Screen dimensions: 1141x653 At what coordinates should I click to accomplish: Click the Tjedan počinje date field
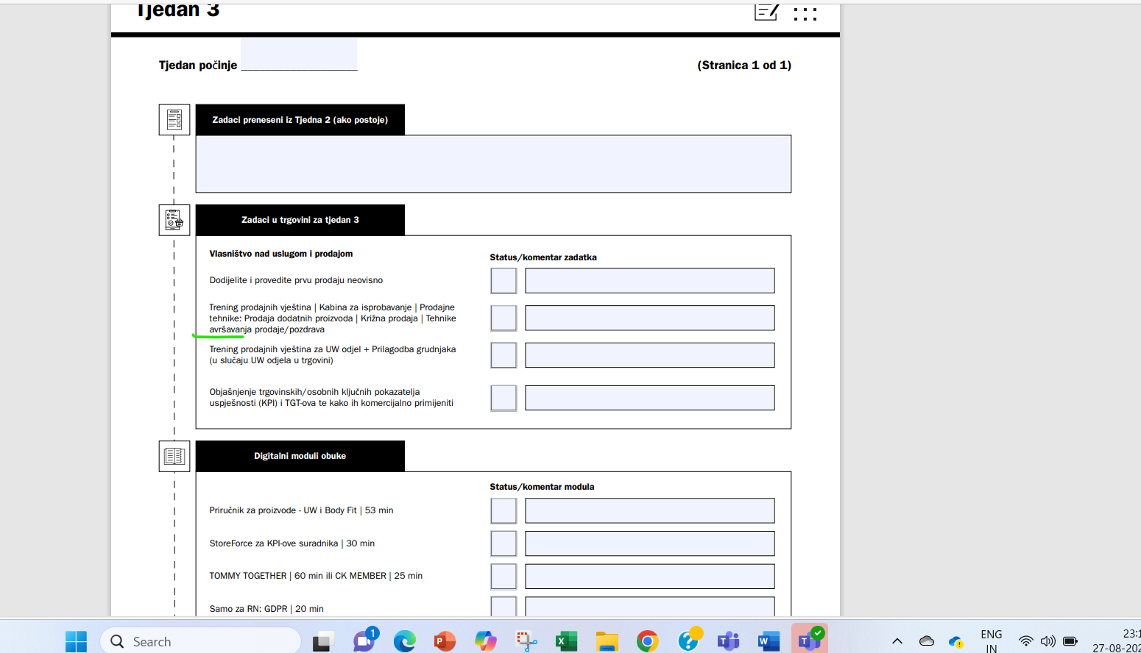tap(299, 55)
